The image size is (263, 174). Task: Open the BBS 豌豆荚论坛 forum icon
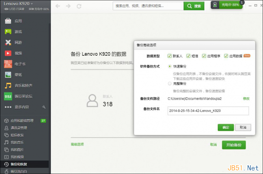tap(8, 96)
